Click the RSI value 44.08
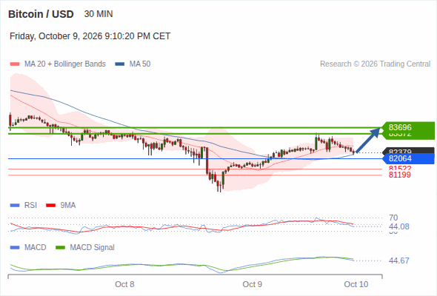437x296 pixels. pos(399,226)
